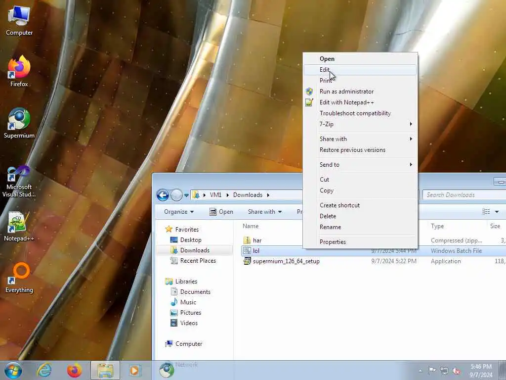The image size is (506, 380).
Task: Click Supermium icon in the taskbar
Action: click(167, 370)
